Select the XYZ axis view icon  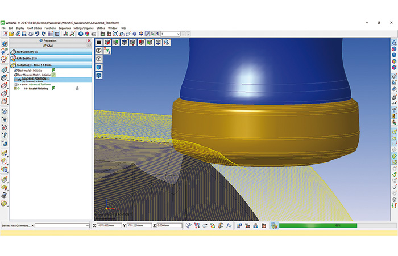click(107, 51)
